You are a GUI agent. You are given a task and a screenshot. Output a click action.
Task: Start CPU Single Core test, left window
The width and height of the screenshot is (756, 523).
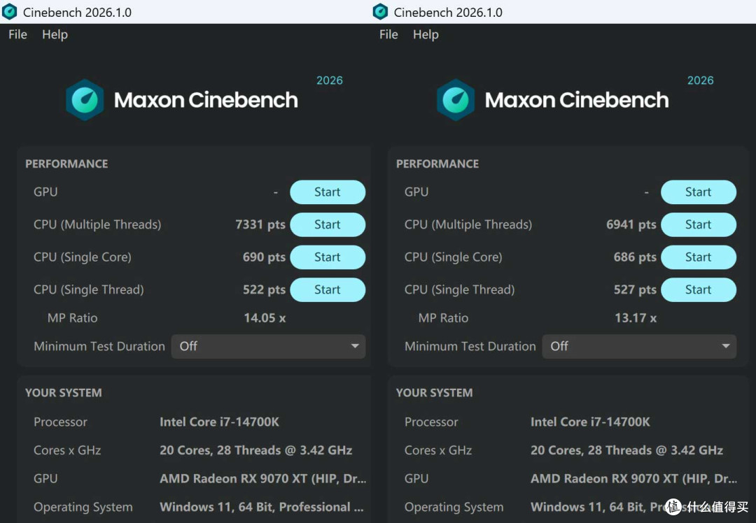click(x=328, y=257)
